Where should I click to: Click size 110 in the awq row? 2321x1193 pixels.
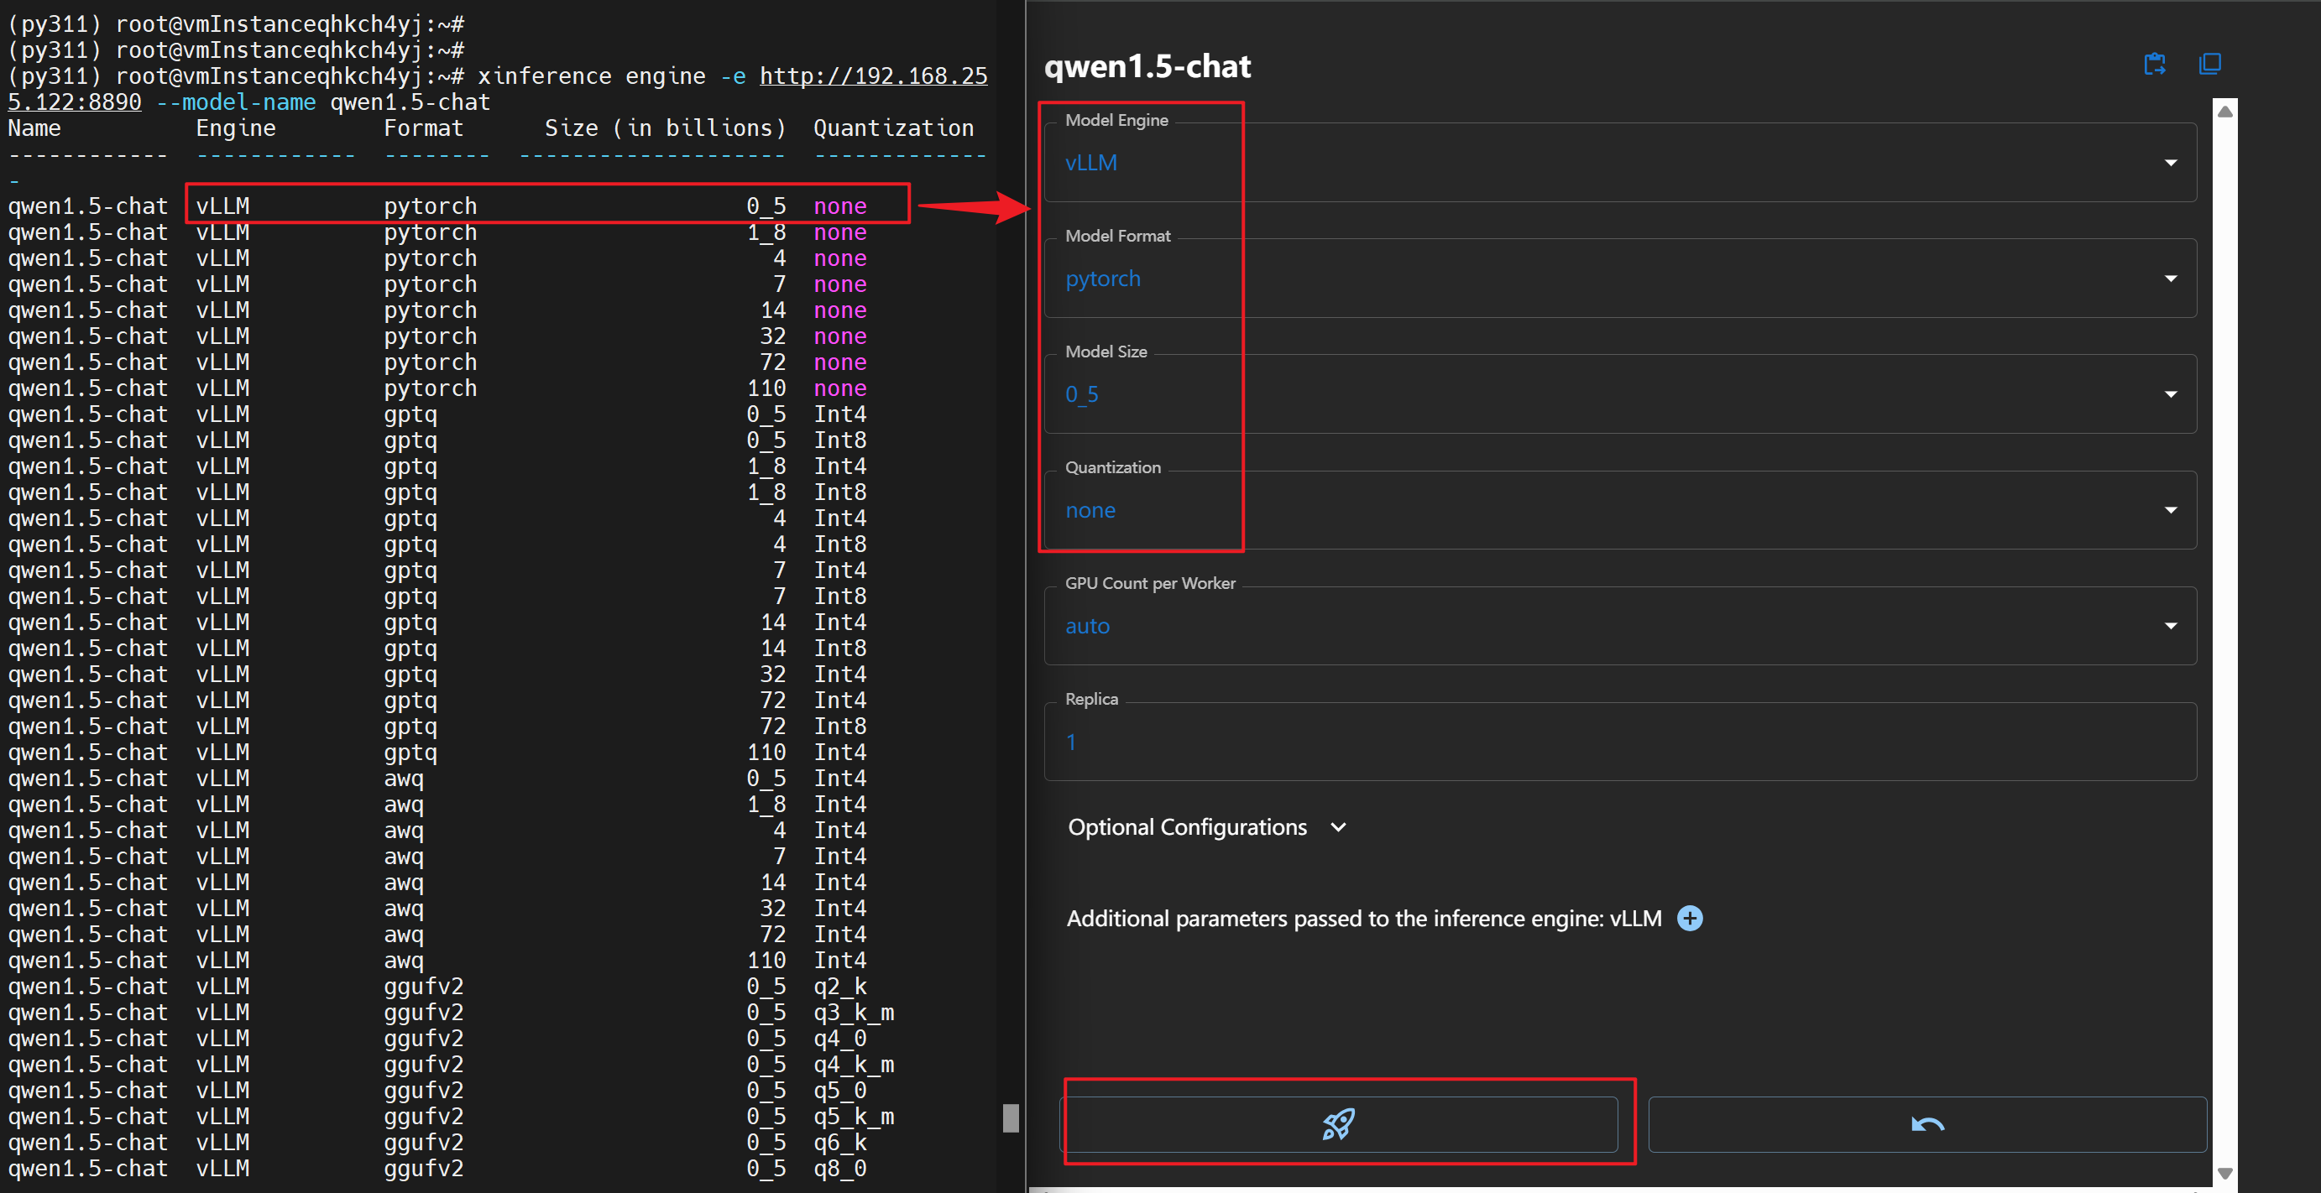click(766, 960)
